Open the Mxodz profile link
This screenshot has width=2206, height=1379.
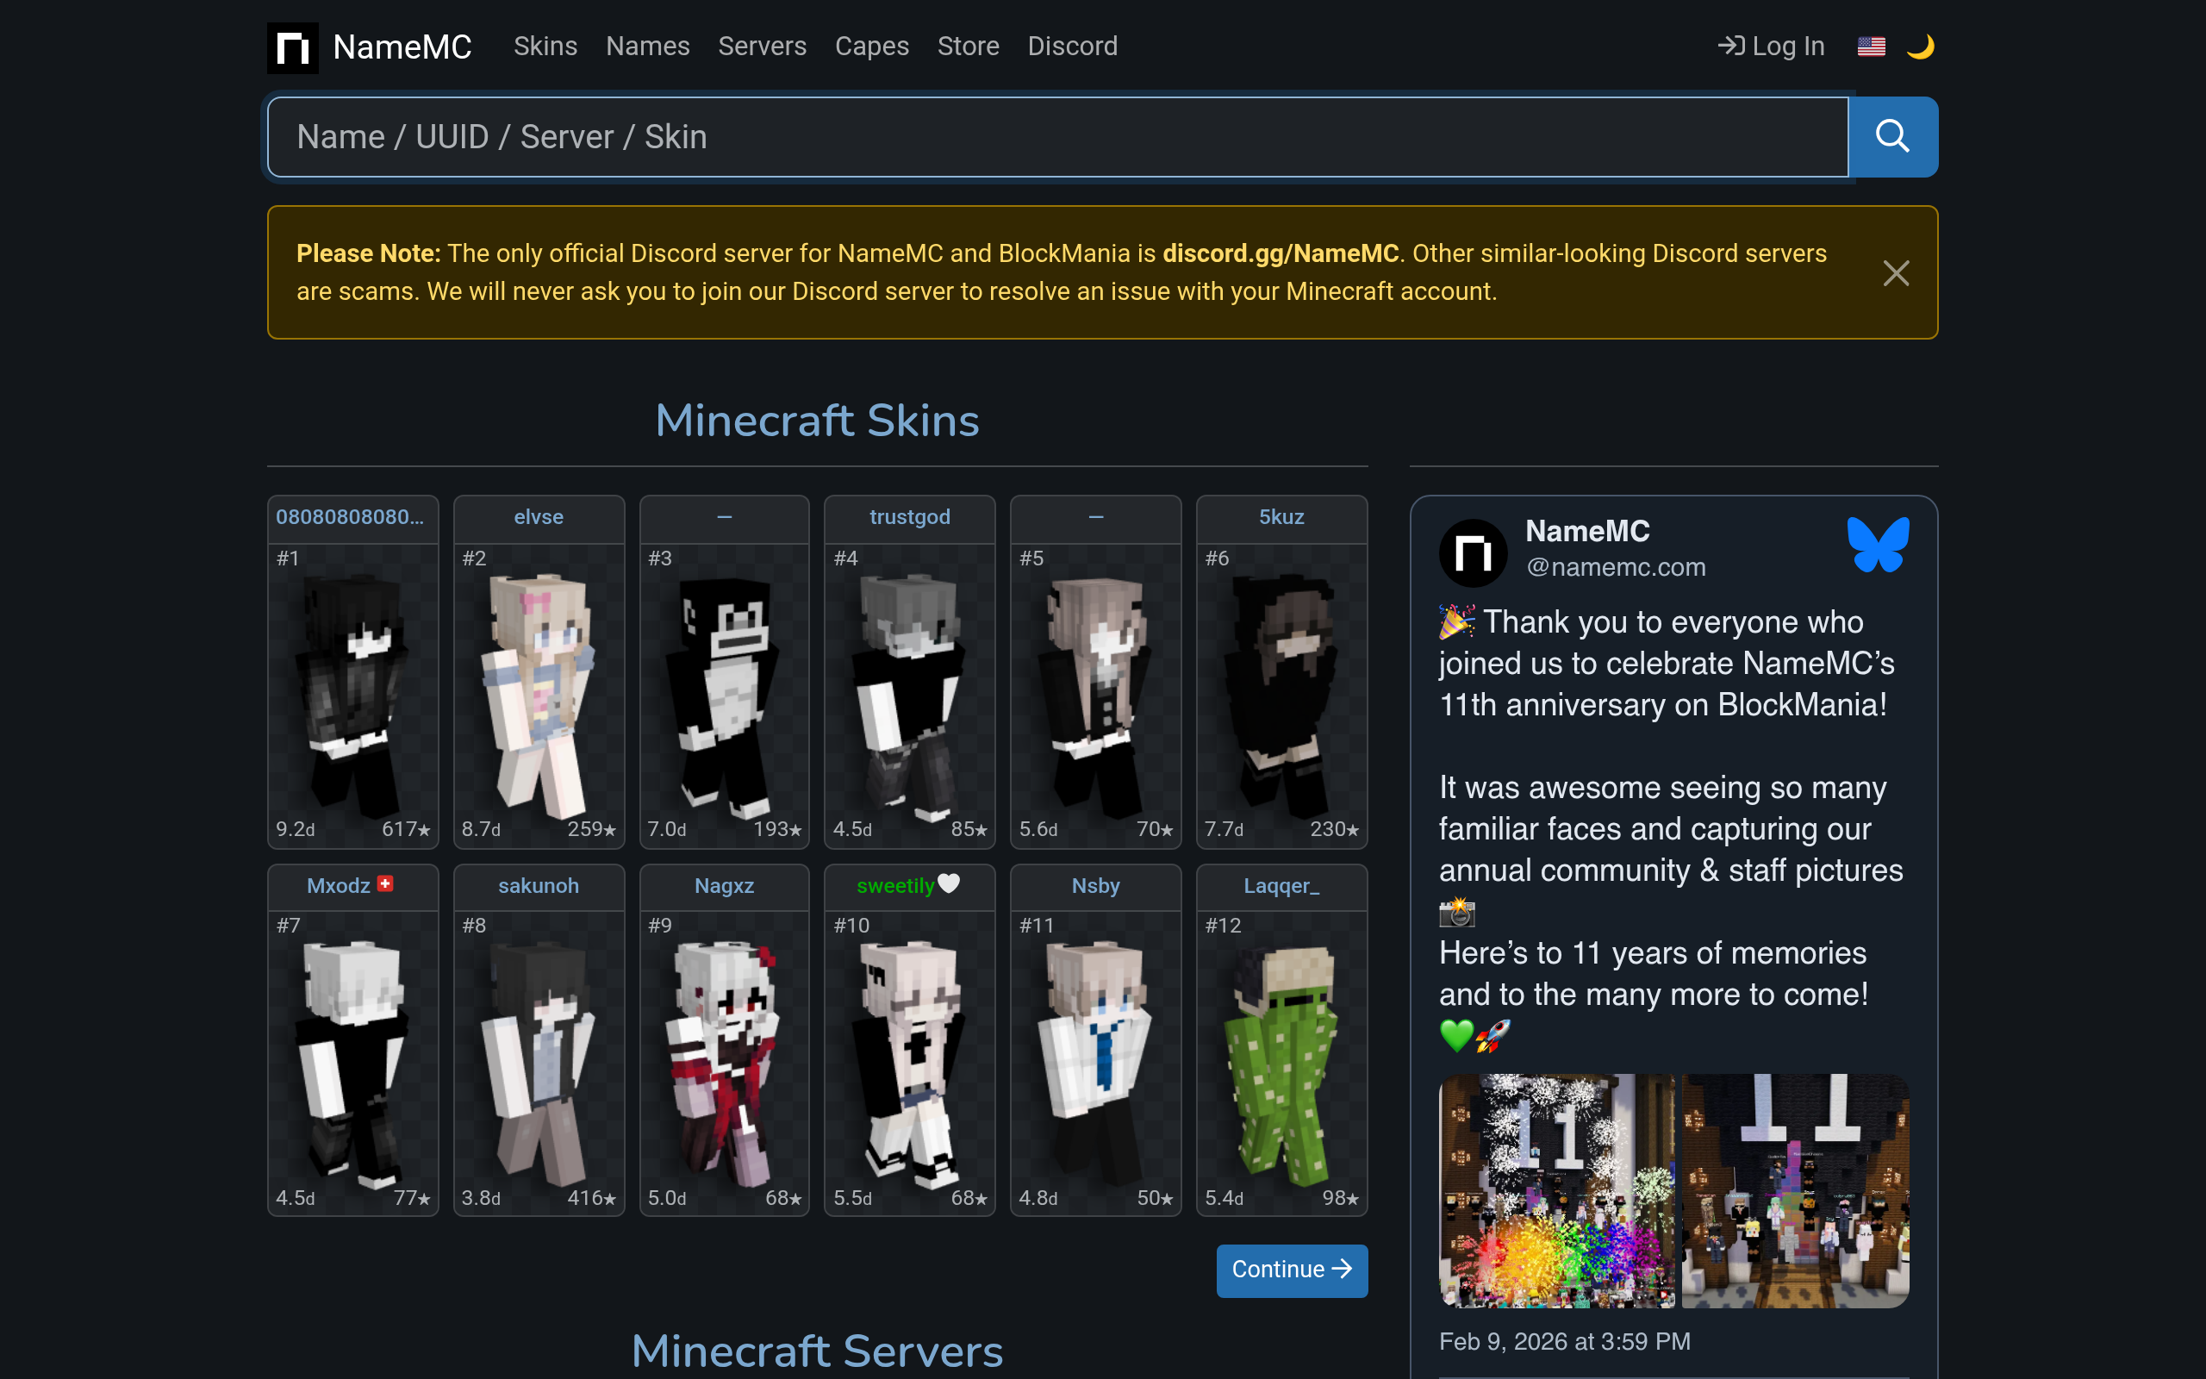338,886
